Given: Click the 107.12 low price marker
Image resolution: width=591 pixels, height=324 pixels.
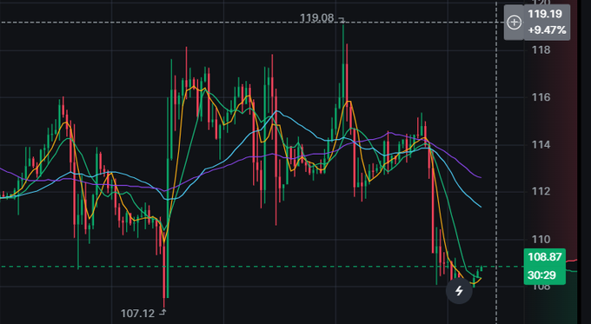Looking at the screenshot, I should [x=137, y=313].
